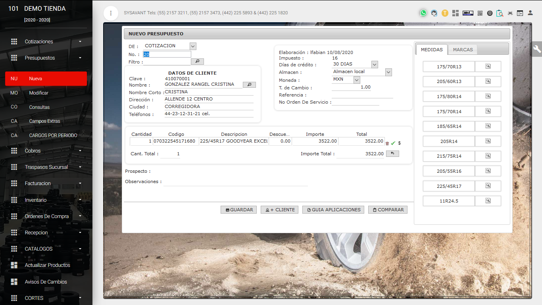Search client with Nombre magnifier button
542x305 pixels.
249,85
